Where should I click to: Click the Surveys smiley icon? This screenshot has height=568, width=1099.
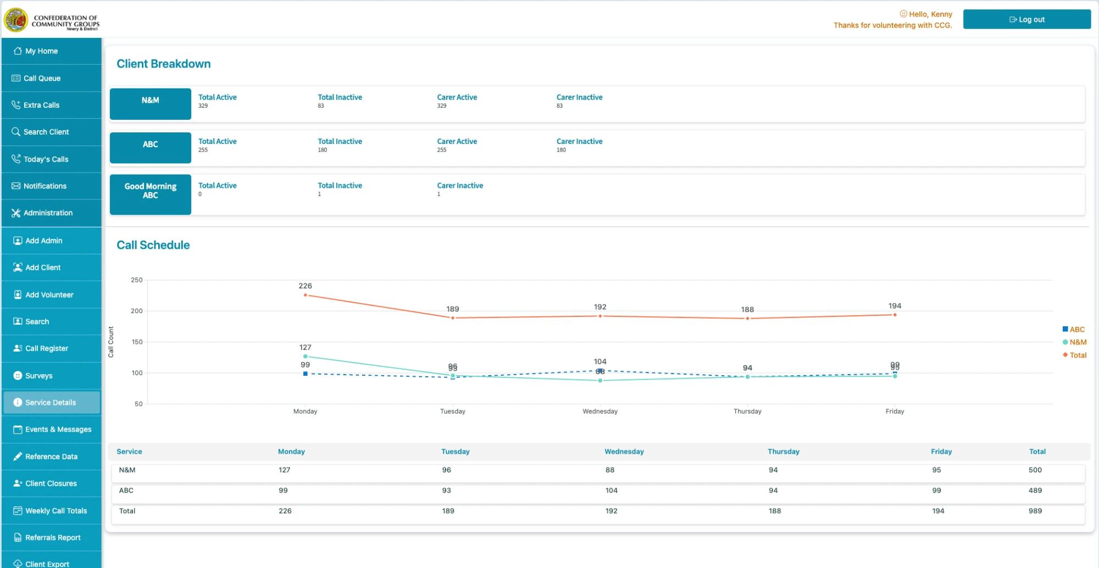coord(18,376)
